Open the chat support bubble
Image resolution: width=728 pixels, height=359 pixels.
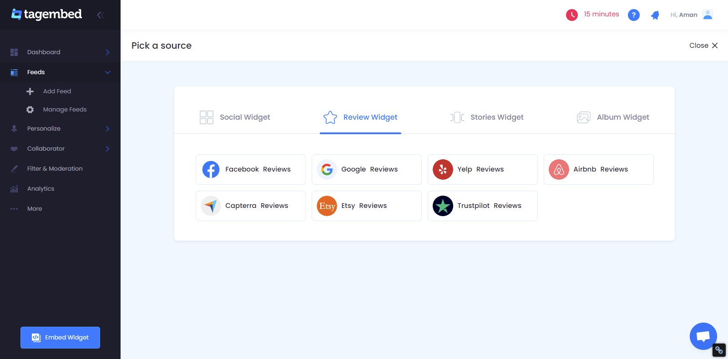click(x=703, y=336)
